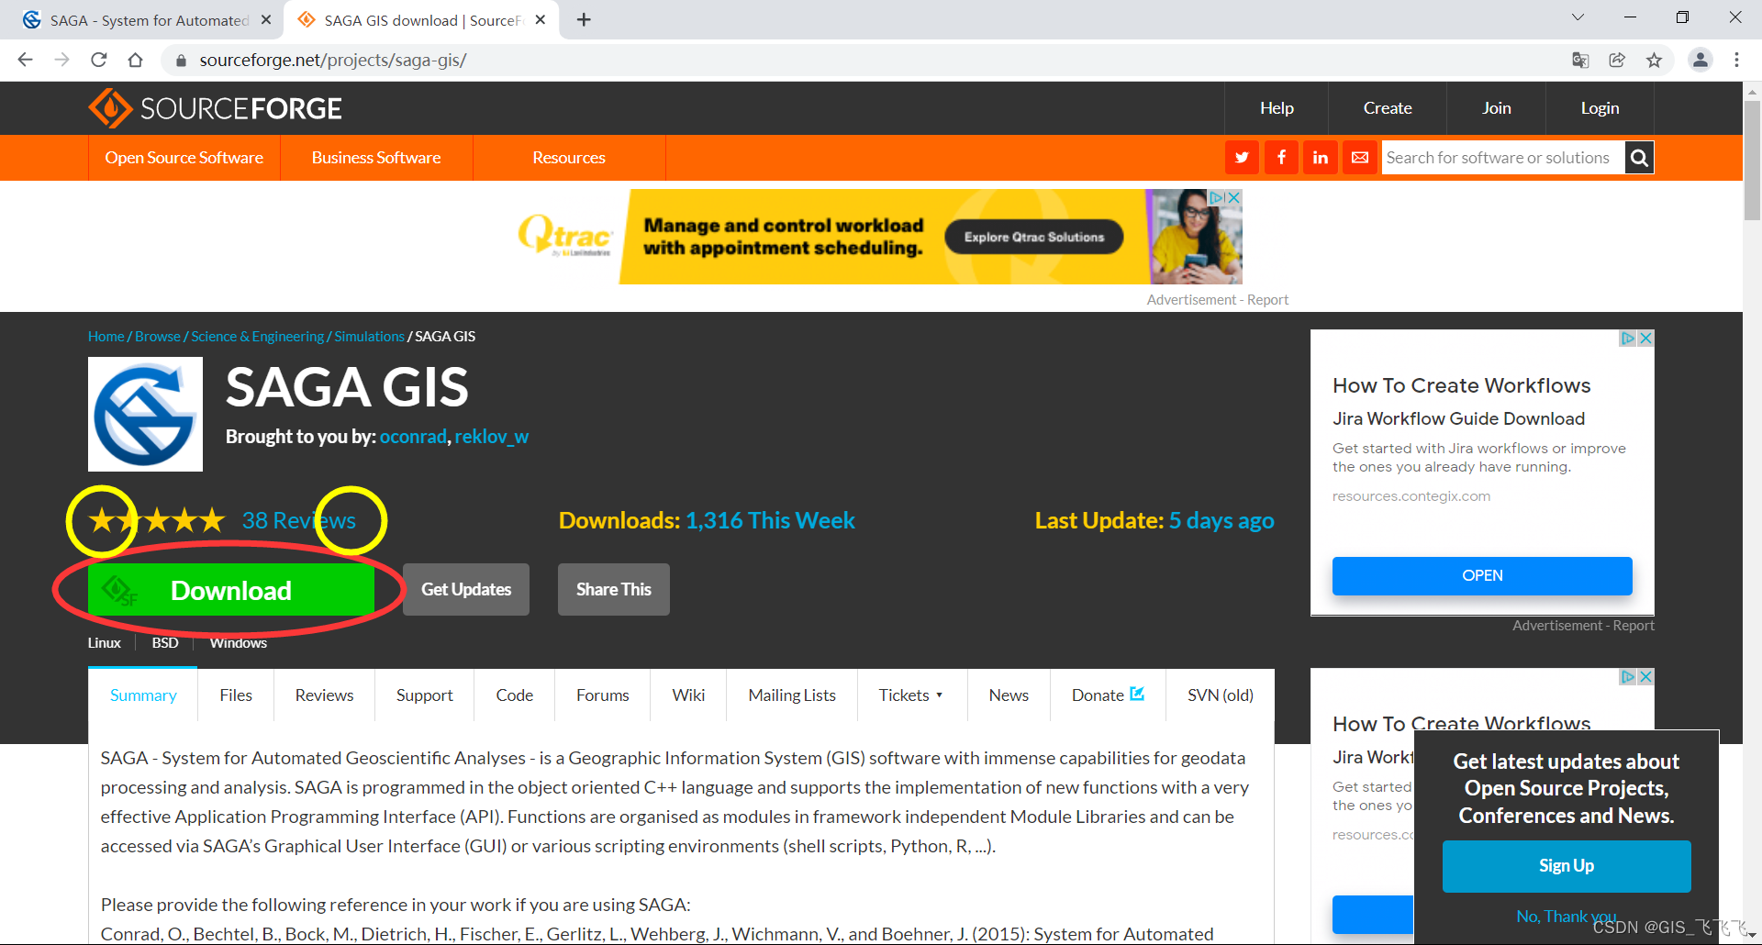
Task: Click Help in the top bar
Action: click(1277, 108)
